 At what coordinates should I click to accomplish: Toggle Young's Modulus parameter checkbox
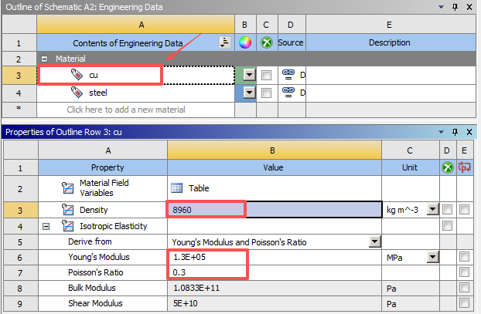[x=464, y=256]
